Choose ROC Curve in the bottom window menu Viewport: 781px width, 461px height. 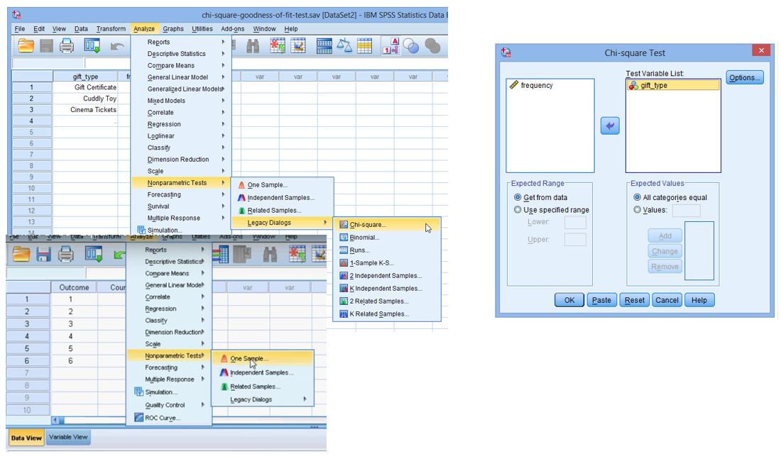click(169, 418)
